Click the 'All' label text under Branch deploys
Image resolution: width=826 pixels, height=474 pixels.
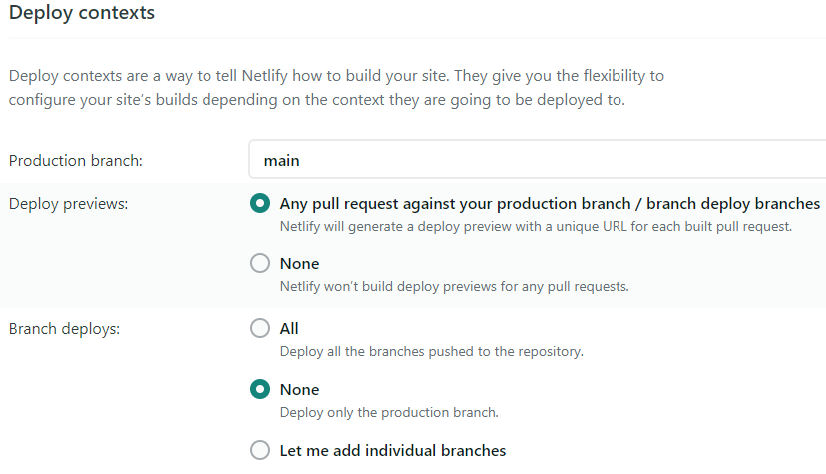click(x=289, y=328)
